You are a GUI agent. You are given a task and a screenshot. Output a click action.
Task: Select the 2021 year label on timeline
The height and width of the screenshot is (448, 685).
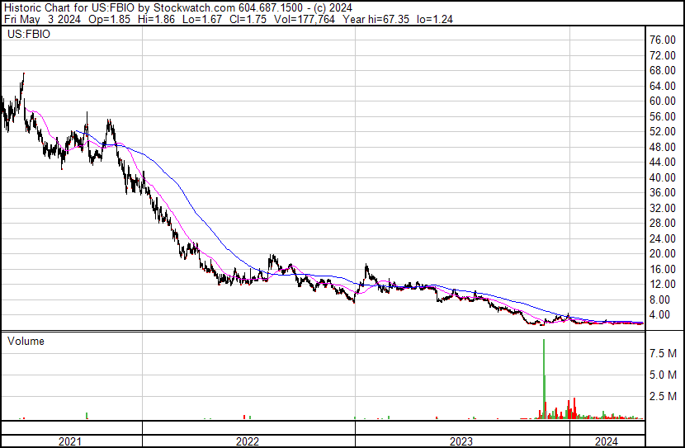(x=70, y=441)
